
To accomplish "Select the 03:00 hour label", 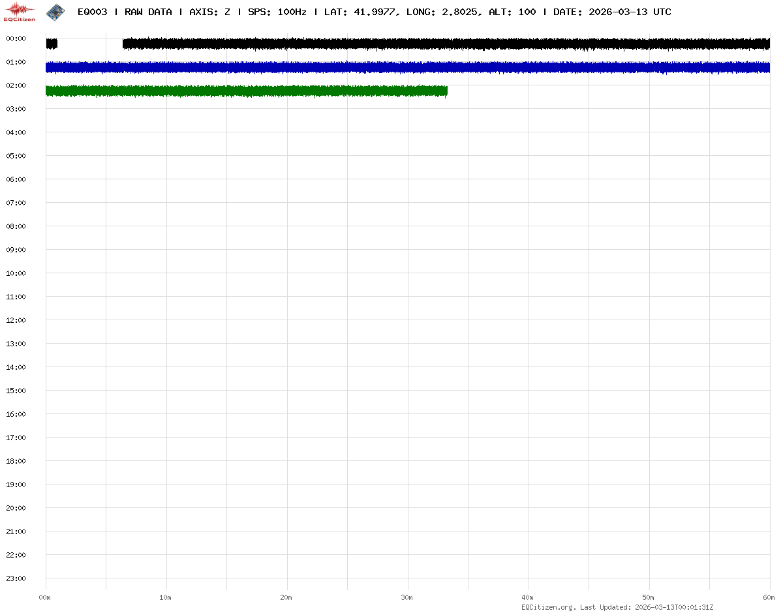I will (x=16, y=109).
